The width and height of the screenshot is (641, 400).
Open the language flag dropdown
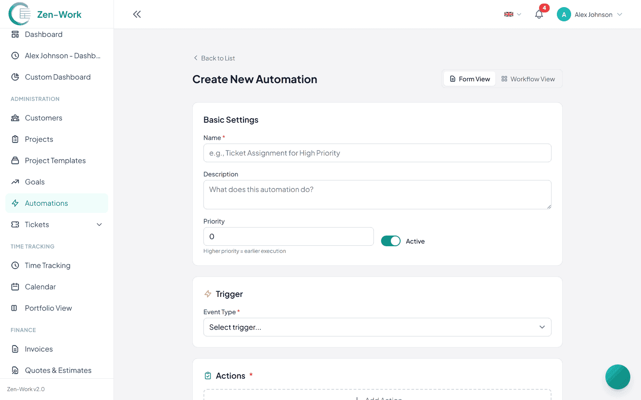[x=512, y=15]
